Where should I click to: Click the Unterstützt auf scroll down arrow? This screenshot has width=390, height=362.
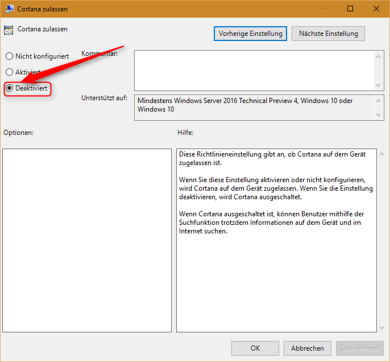click(378, 115)
